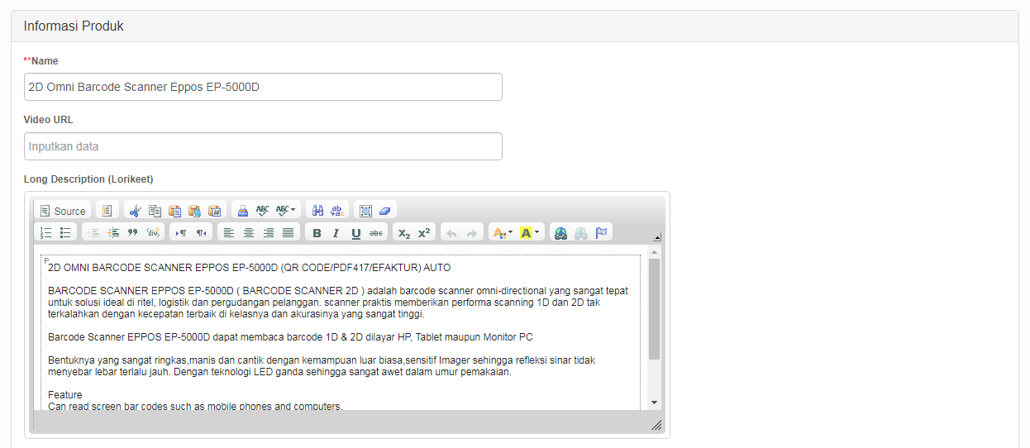Toggle subscript formatting

point(404,233)
